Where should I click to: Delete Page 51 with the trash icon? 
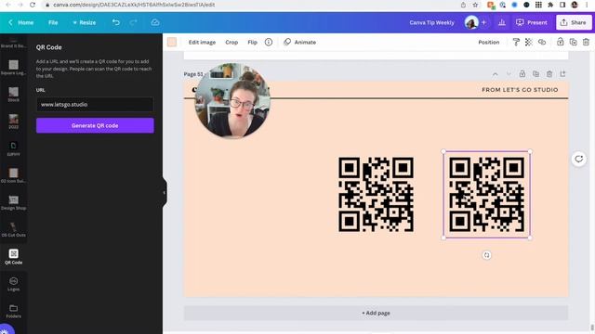coord(549,74)
